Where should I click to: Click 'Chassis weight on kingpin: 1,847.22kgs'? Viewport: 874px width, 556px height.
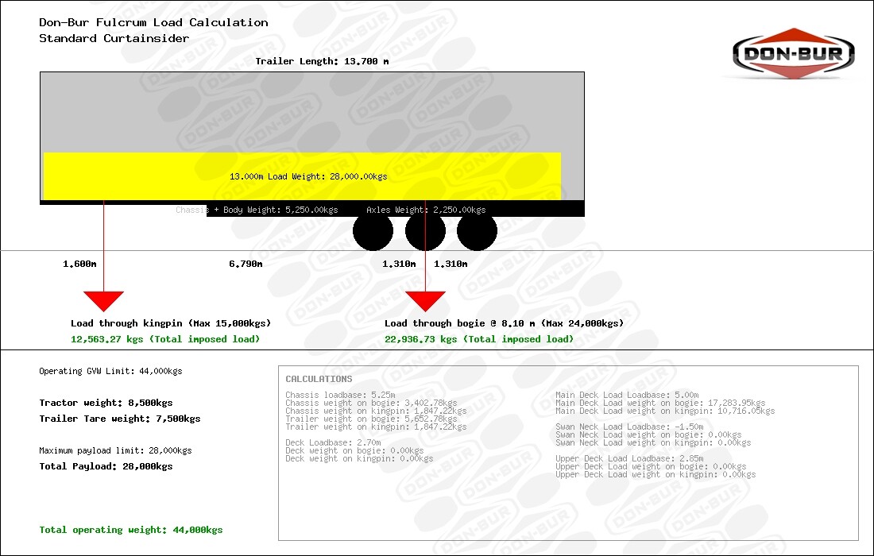click(x=376, y=411)
